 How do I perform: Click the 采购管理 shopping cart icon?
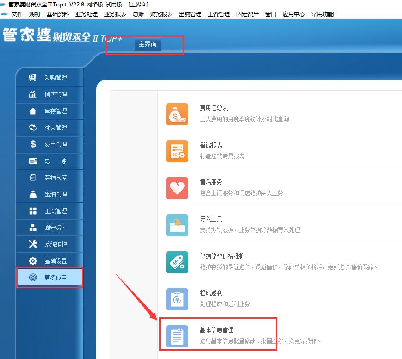pos(32,78)
